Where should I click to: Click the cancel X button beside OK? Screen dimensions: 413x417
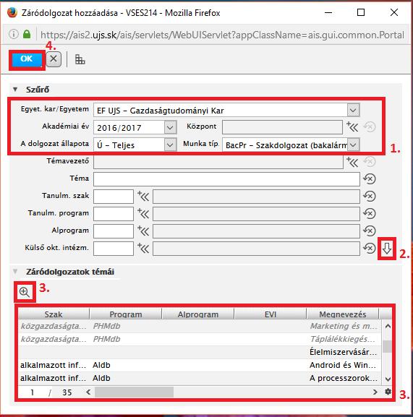click(x=54, y=59)
